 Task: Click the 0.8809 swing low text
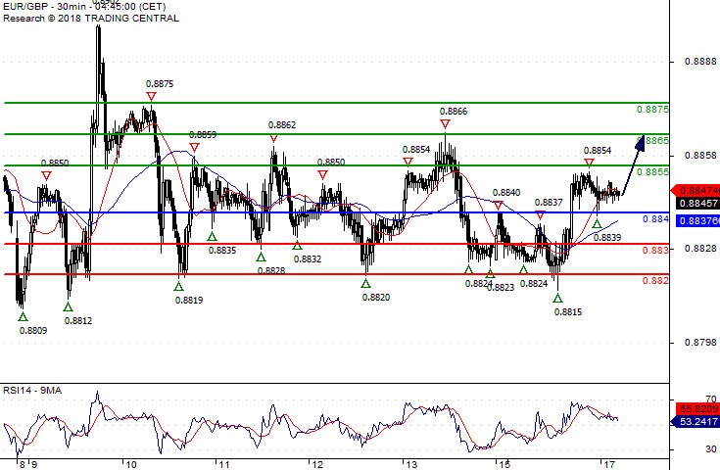(x=33, y=331)
